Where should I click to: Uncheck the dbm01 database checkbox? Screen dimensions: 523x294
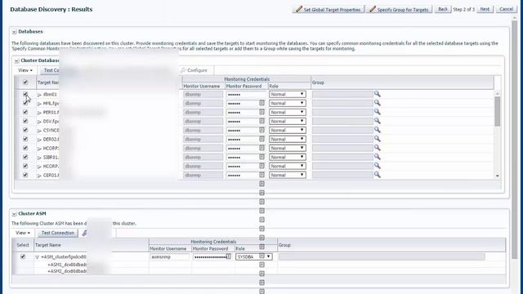tap(25, 95)
